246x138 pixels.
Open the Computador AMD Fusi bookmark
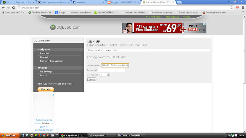point(14,13)
